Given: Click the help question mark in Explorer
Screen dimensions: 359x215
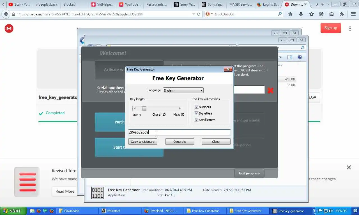Looking at the screenshot, I should point(300,57).
